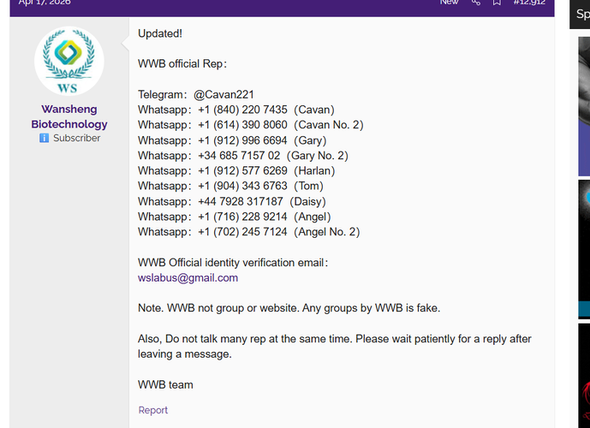Select the Harlan Whatsapp number line
This screenshot has height=428, width=590.
236,170
